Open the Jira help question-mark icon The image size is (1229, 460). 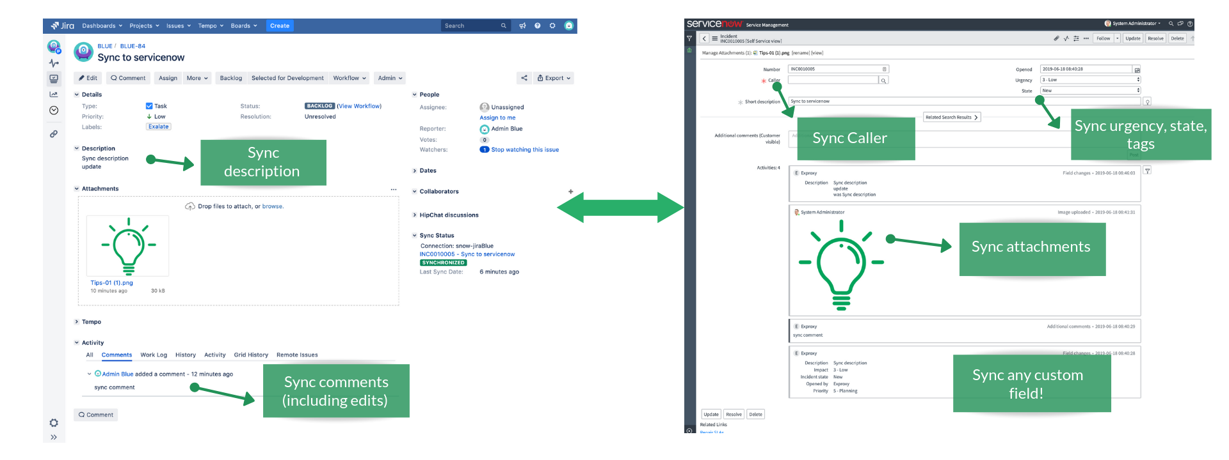(x=538, y=26)
